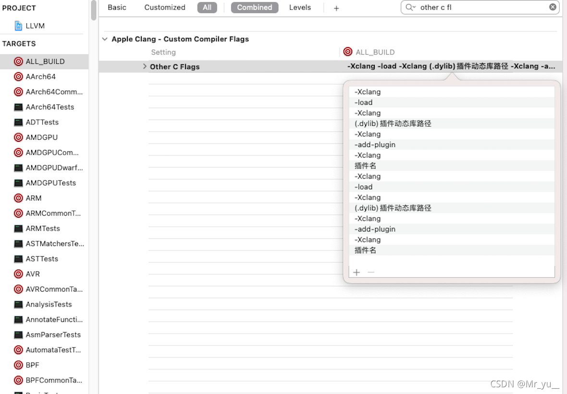Select first 插件名 entry in list
The image size is (567, 394).
[451, 166]
